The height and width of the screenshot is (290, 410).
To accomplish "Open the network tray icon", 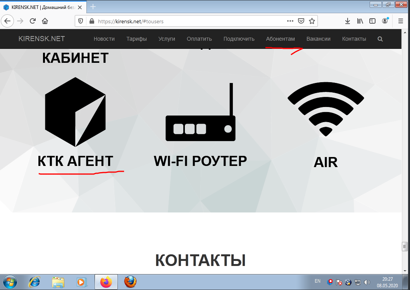I will click(357, 282).
